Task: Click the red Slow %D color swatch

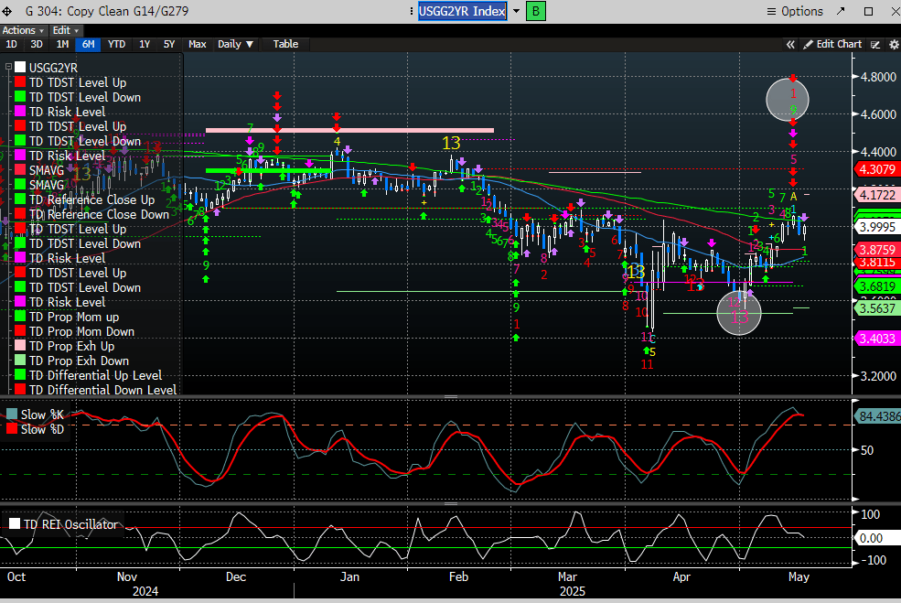Action: point(12,428)
